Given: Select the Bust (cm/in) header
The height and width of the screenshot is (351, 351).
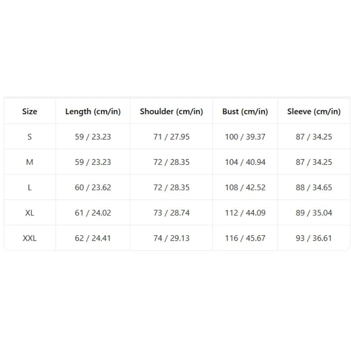Looking at the screenshot, I should coord(245,111).
